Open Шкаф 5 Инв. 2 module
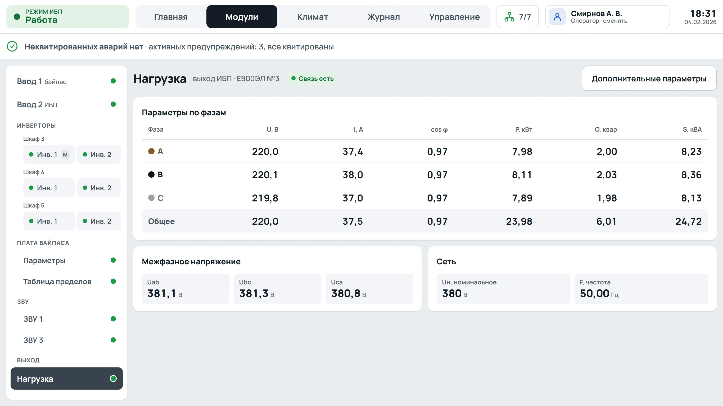 pyautogui.click(x=99, y=221)
